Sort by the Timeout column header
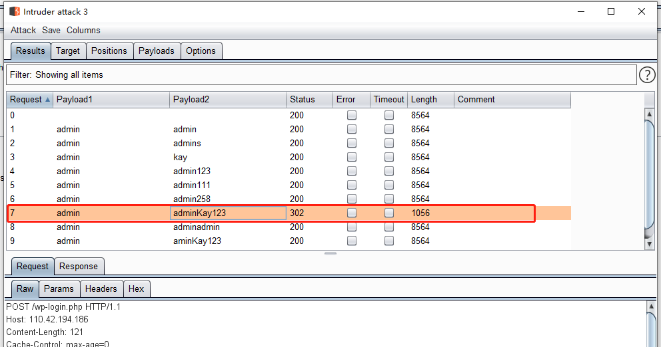The height and width of the screenshot is (347, 661). (x=388, y=100)
